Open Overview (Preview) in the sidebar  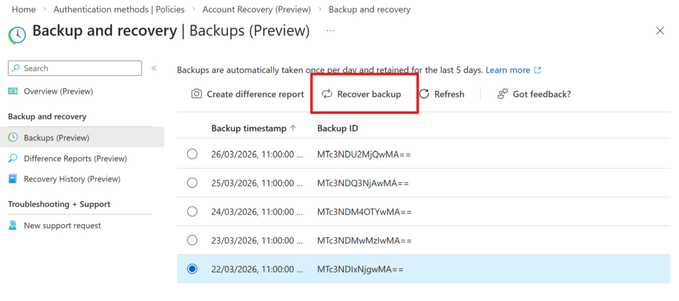[58, 91]
